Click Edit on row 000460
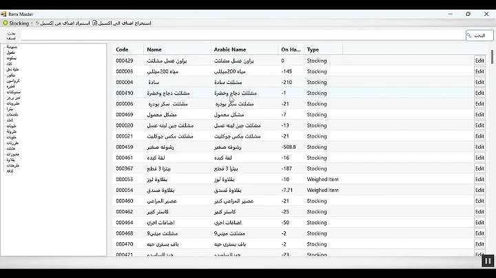 click(479, 201)
